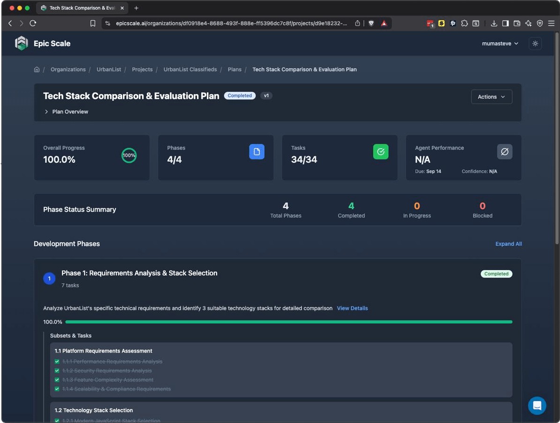Screen dimensions: 560x423
Task: Click the '7 tasks' label under Phase 1
Action: pyautogui.click(x=70, y=285)
